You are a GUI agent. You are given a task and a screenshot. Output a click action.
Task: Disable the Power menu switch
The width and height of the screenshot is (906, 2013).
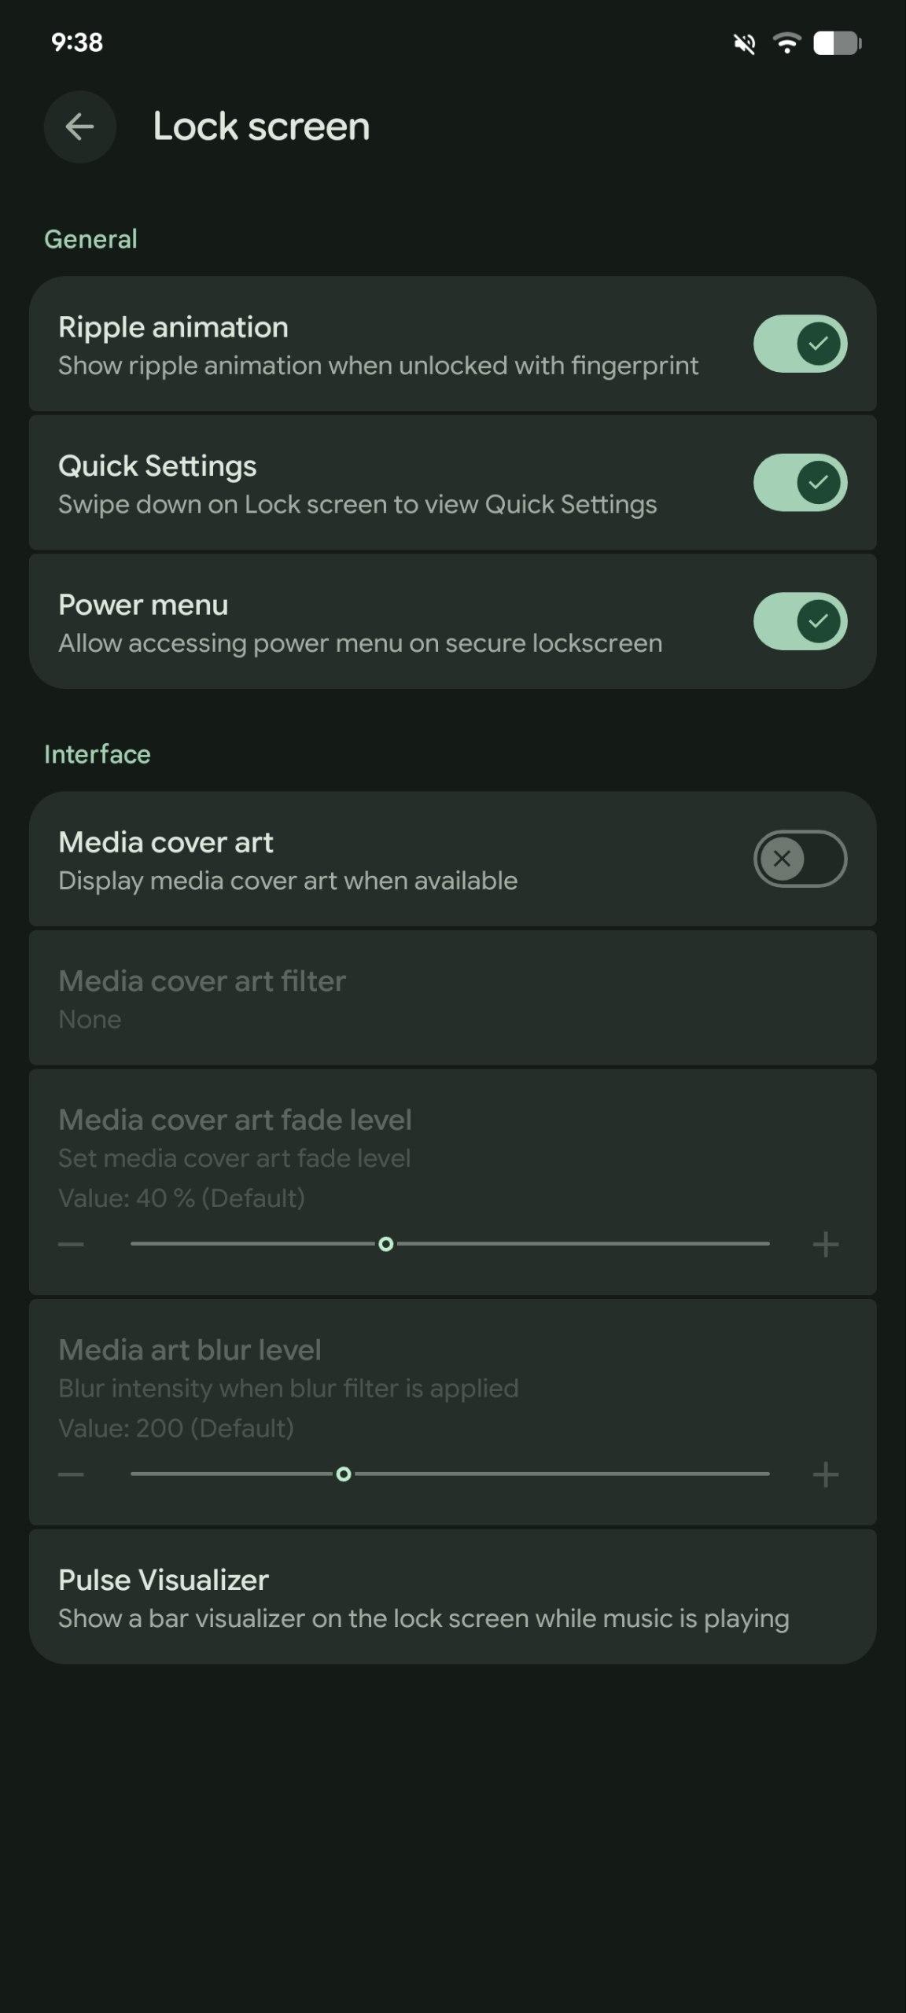click(800, 621)
